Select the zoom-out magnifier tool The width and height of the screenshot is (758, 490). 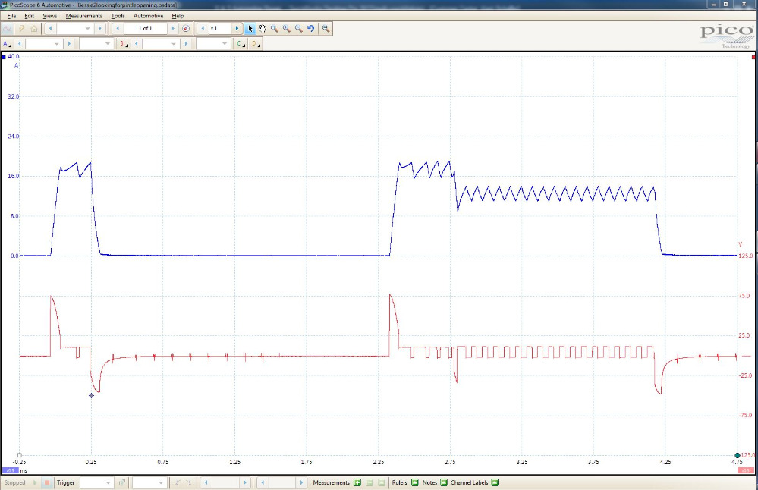click(299, 29)
